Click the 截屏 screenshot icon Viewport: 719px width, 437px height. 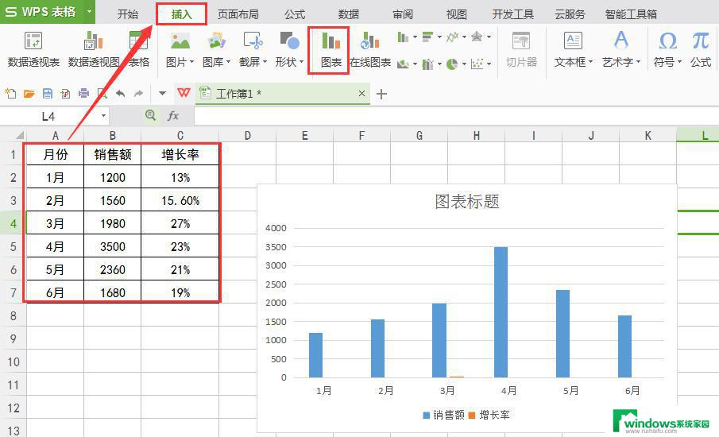pyautogui.click(x=253, y=41)
